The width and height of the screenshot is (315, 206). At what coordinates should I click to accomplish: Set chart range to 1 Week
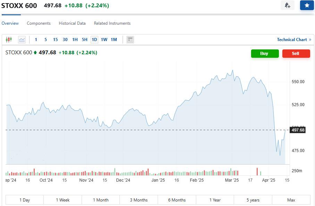point(63,200)
